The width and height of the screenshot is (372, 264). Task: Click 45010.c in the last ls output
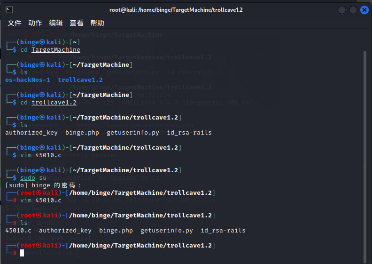click(18, 231)
